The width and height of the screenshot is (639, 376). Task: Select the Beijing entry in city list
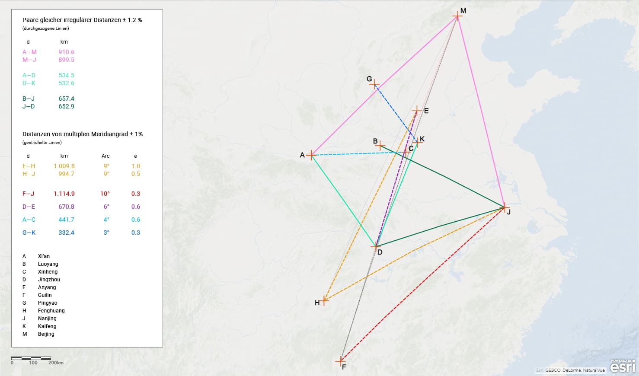46,334
